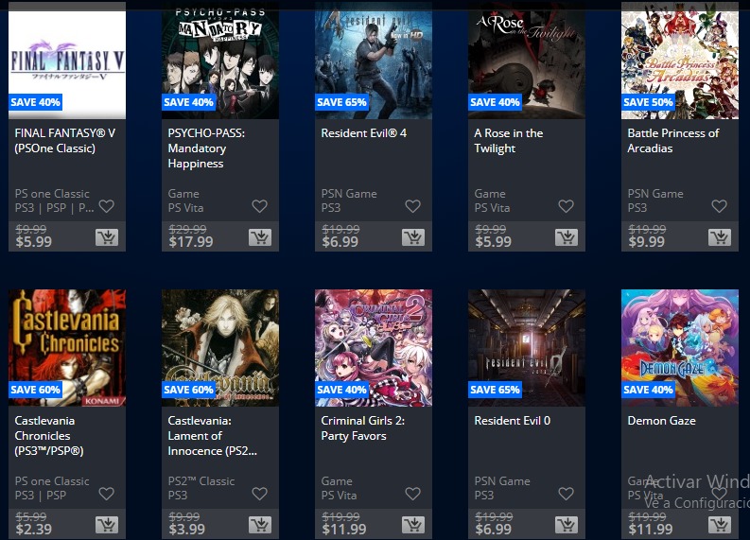
Task: Add Resident Evil 4 to cart
Action: (x=413, y=237)
